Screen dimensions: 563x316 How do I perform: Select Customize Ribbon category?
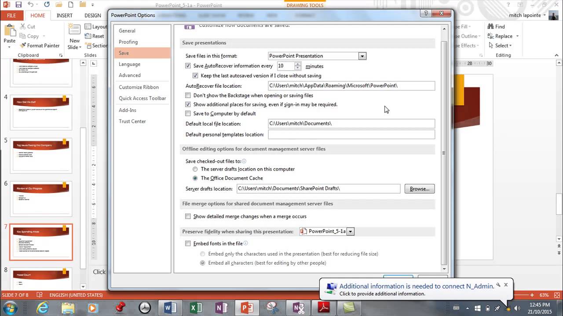[142, 87]
